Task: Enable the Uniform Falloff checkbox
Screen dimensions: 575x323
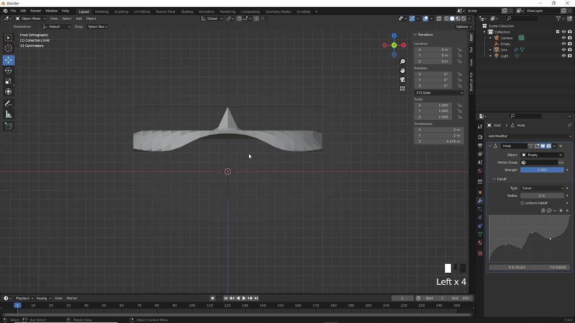Action: click(522, 203)
